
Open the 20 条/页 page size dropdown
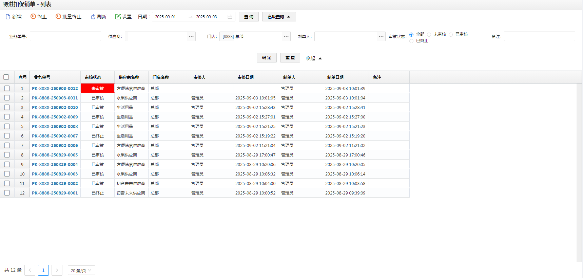click(81, 271)
